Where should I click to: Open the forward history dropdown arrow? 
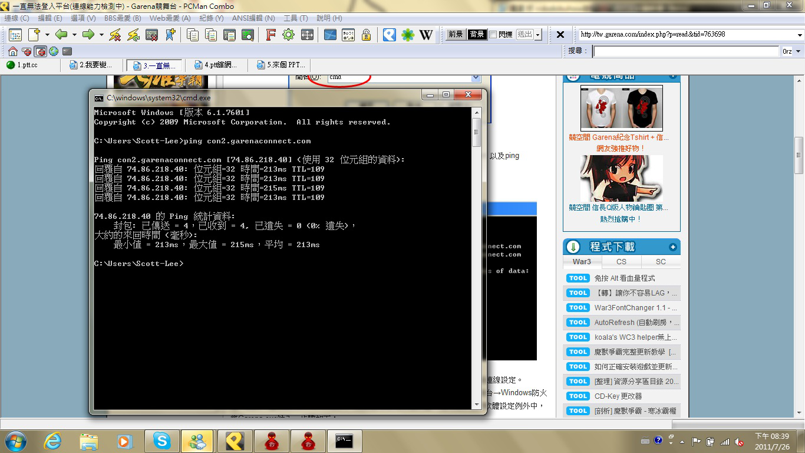coord(101,35)
